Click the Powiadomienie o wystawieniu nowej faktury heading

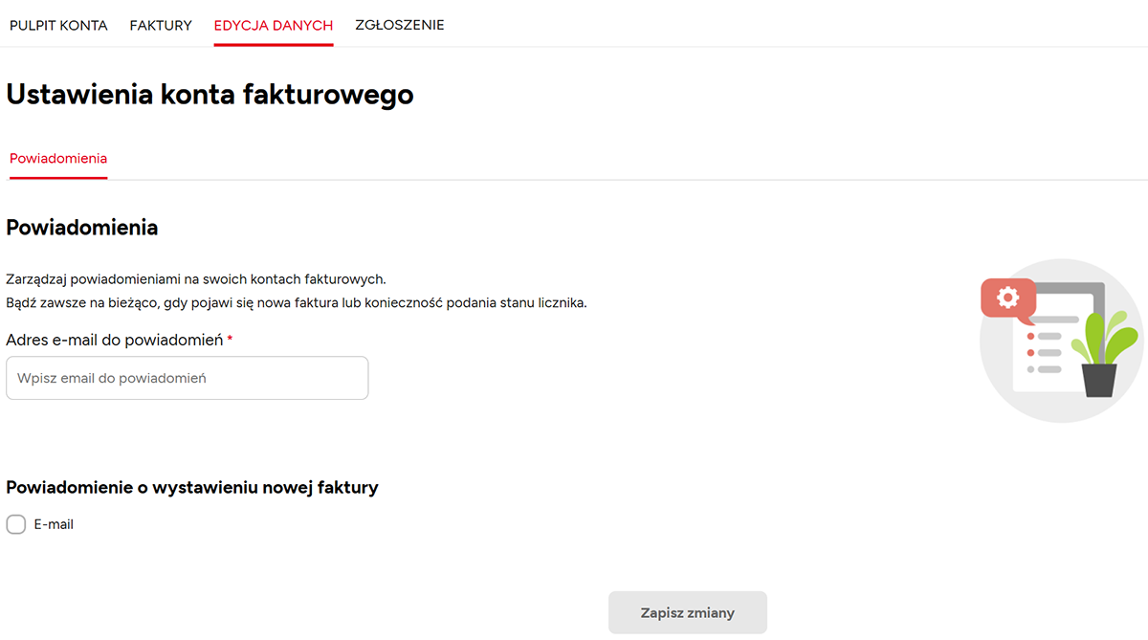click(x=192, y=487)
